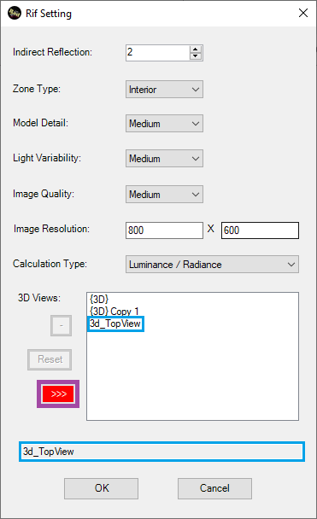Image resolution: width=317 pixels, height=519 pixels.
Task: Click the image height field showing 600
Action: coord(260,230)
